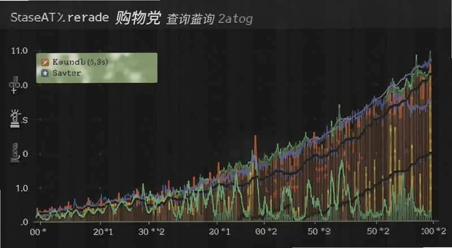Click the 11.0 y-axis label

(19, 51)
